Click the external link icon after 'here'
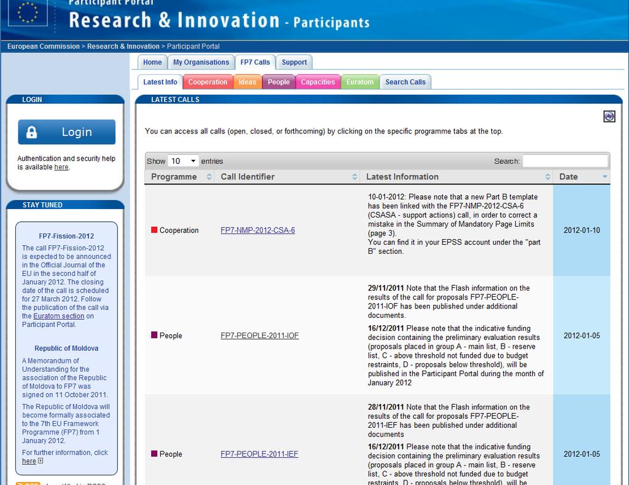Screen dimensions: 629x485 tap(40, 461)
